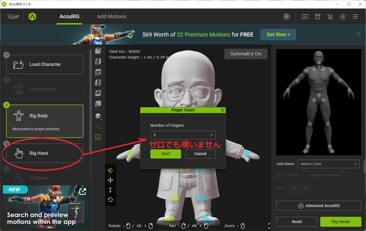Open the ActorCore hexagon icon in the header

click(x=286, y=17)
